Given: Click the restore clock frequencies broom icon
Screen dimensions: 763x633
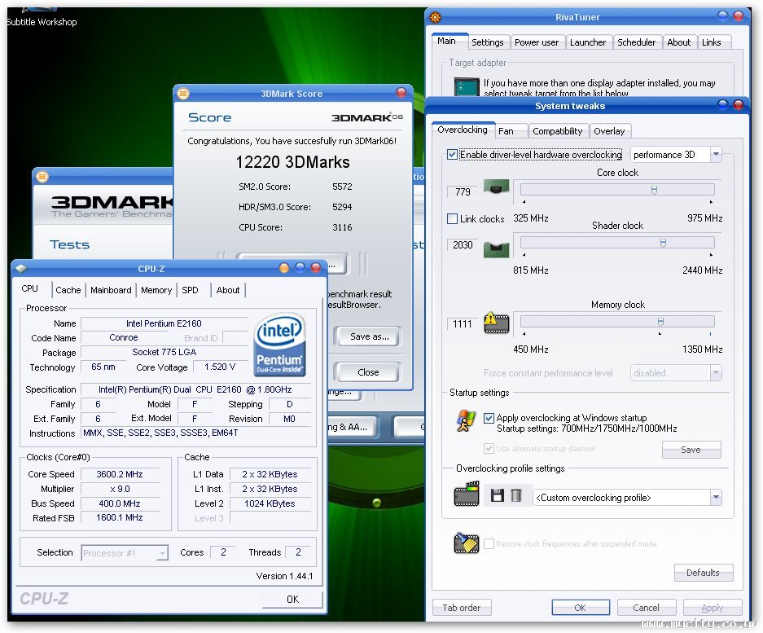Looking at the screenshot, I should tap(466, 543).
